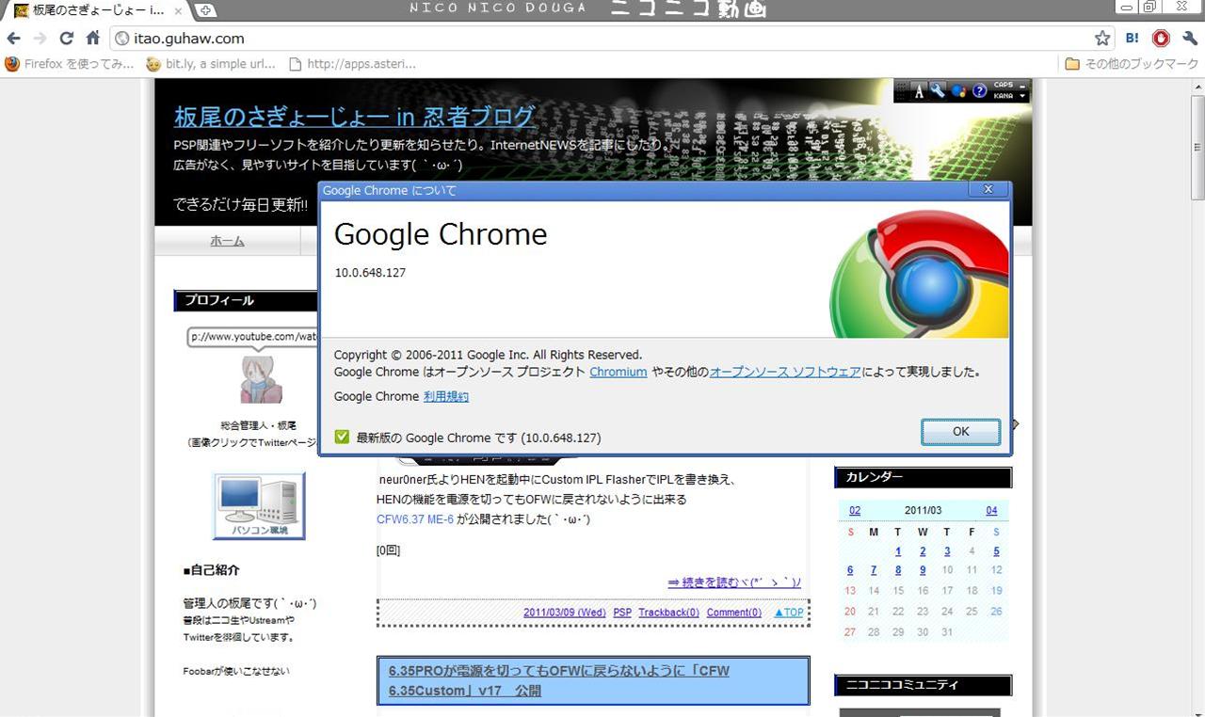Bookmark this page with the star icon
The image size is (1205, 717).
pyautogui.click(x=1102, y=39)
